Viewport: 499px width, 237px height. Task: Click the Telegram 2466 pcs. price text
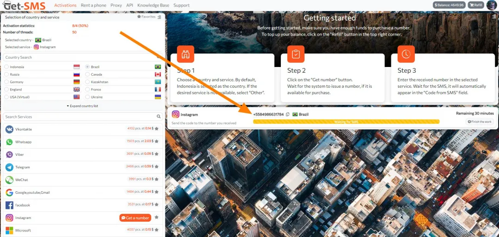[140, 167]
